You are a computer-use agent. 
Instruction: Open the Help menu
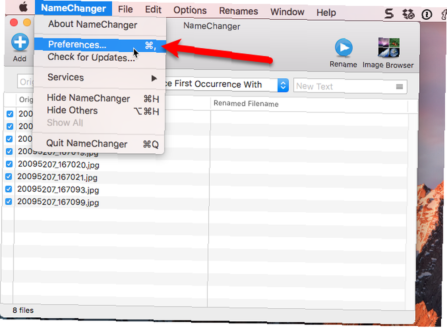[x=326, y=13]
